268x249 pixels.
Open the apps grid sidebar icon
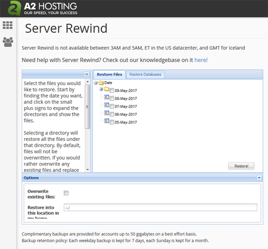click(8, 25)
